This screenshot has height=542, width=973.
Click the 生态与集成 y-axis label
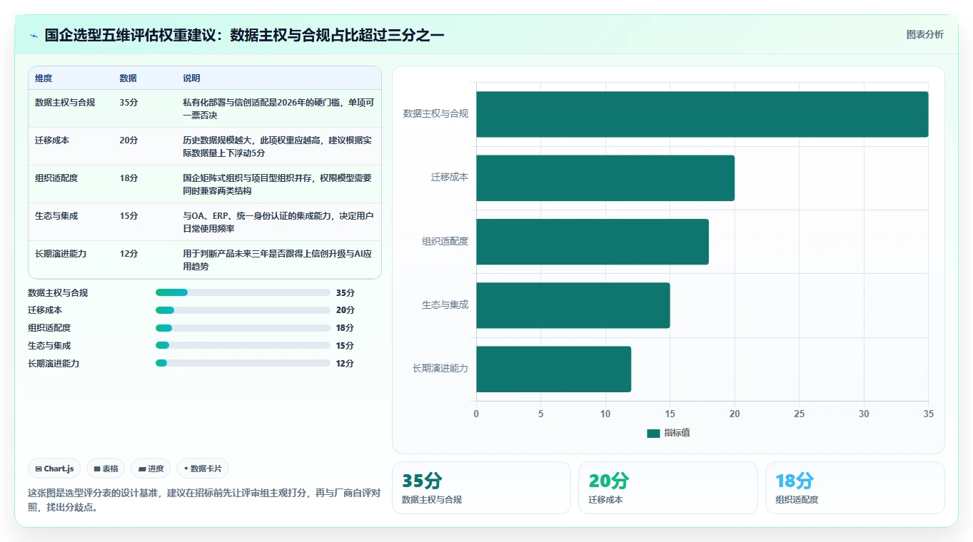pyautogui.click(x=445, y=305)
